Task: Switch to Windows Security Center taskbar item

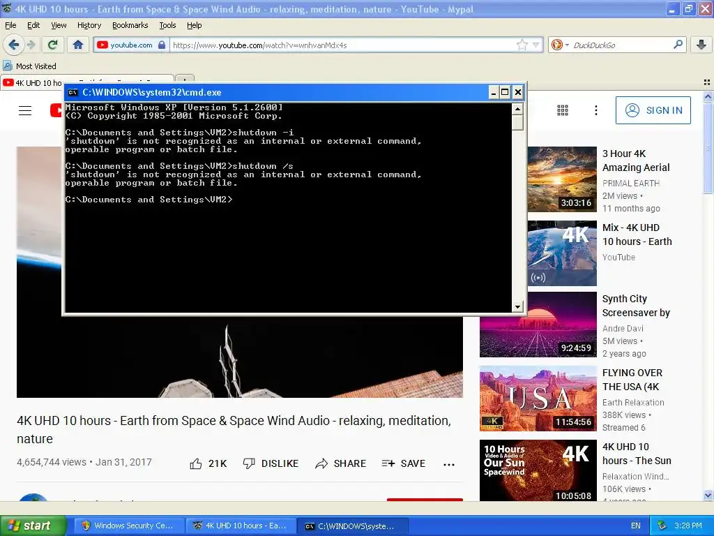Action: [128, 526]
